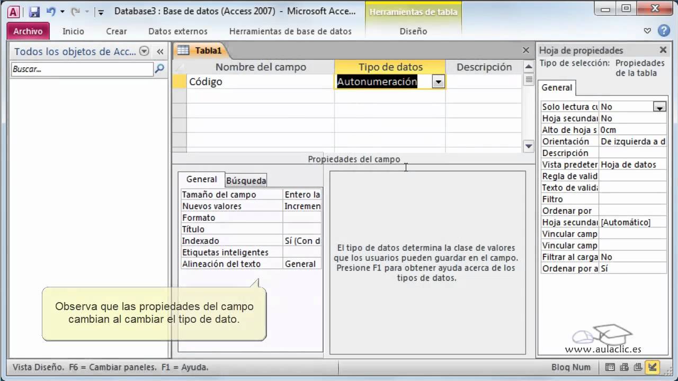The height and width of the screenshot is (381, 678).
Task: Click the [Automático] property value
Action: [x=632, y=222]
